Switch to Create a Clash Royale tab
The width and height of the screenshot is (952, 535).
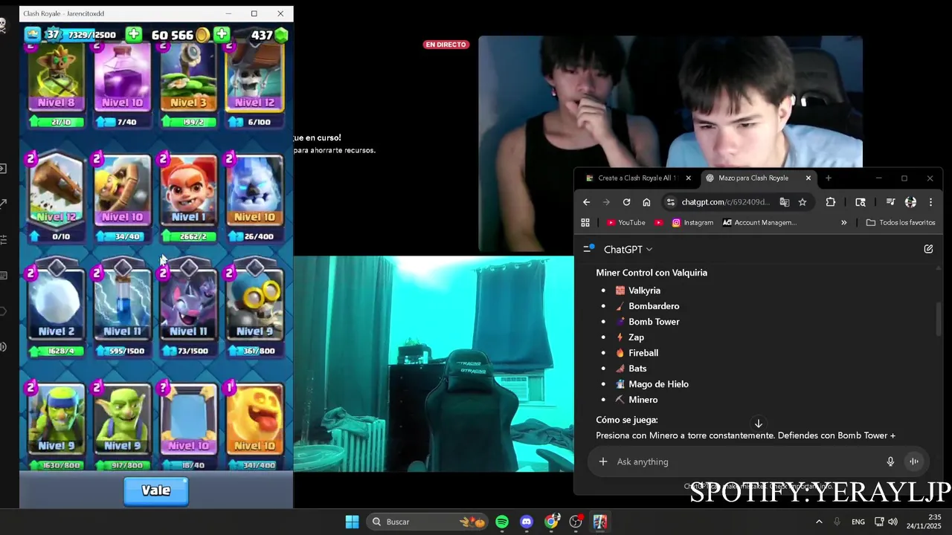(637, 178)
